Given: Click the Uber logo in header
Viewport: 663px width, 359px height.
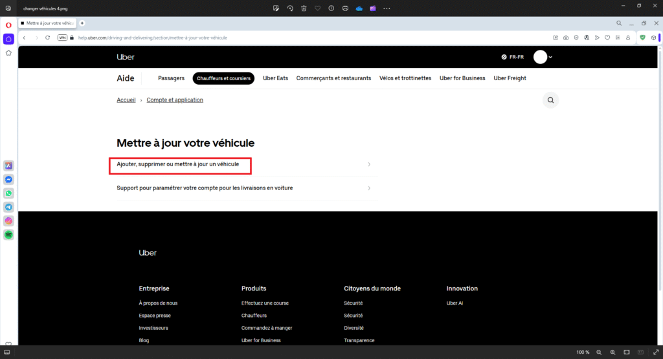Looking at the screenshot, I should coord(126,57).
